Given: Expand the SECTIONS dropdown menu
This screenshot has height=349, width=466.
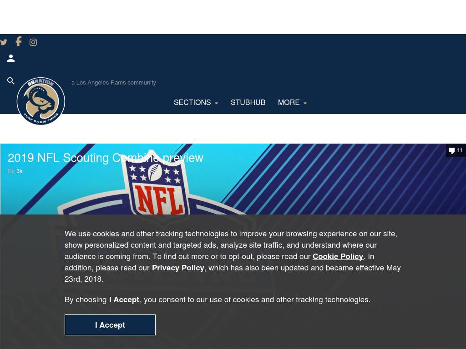Looking at the screenshot, I should point(192,102).
